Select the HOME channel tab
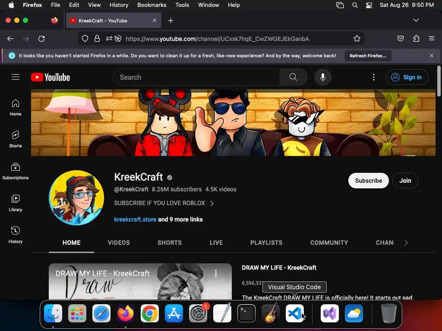442x331 pixels. coord(71,243)
